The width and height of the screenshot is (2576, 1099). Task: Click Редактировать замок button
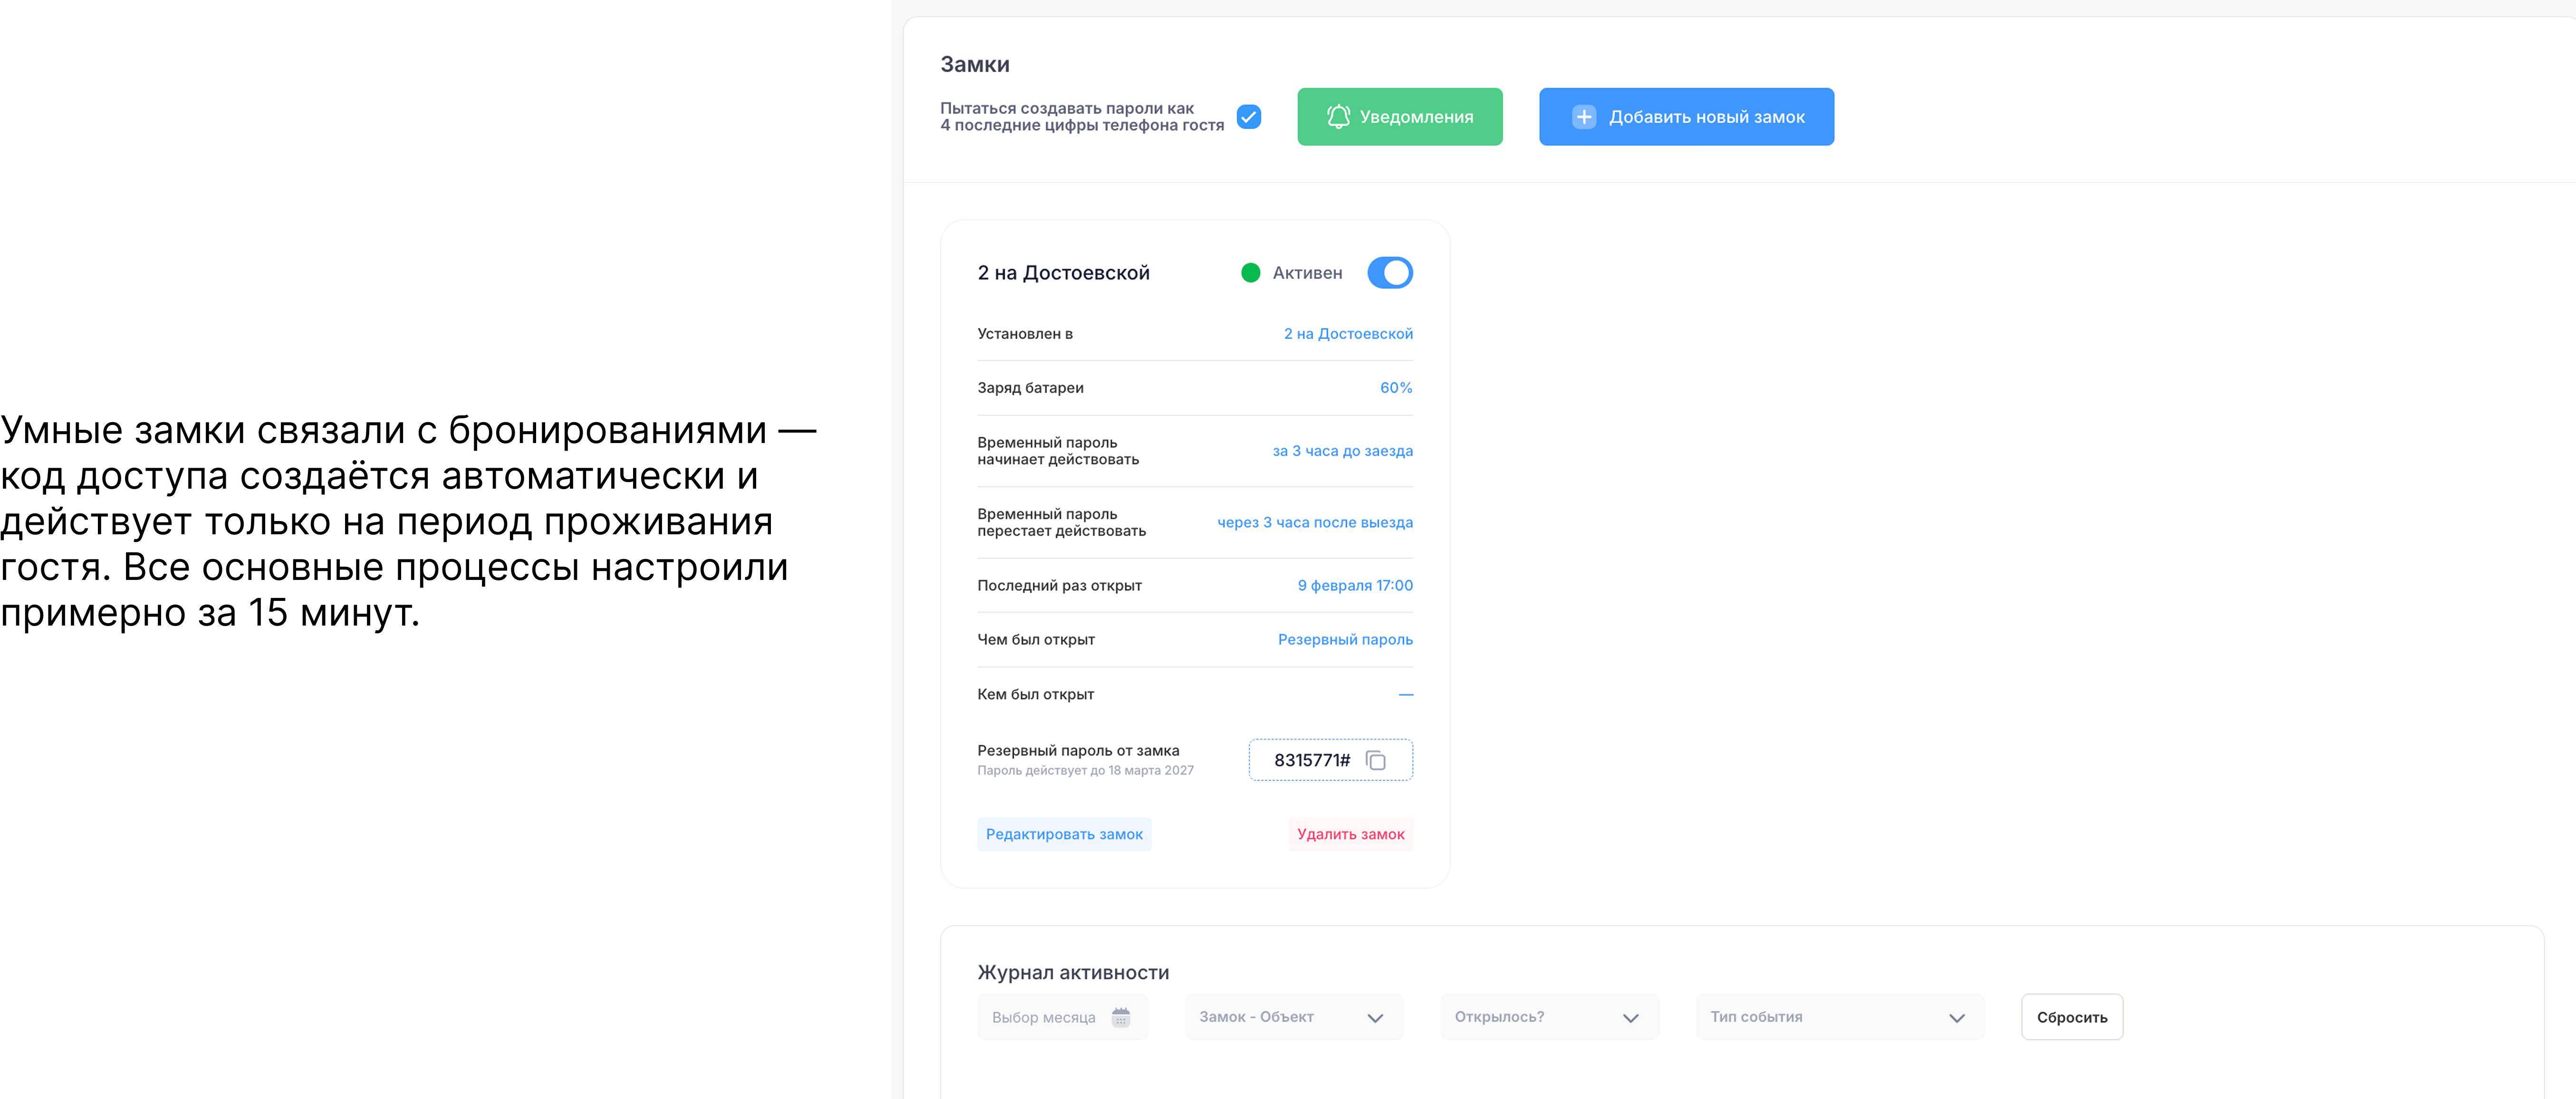[1064, 834]
